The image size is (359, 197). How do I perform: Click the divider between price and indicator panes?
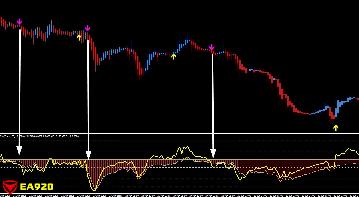[x=179, y=134]
